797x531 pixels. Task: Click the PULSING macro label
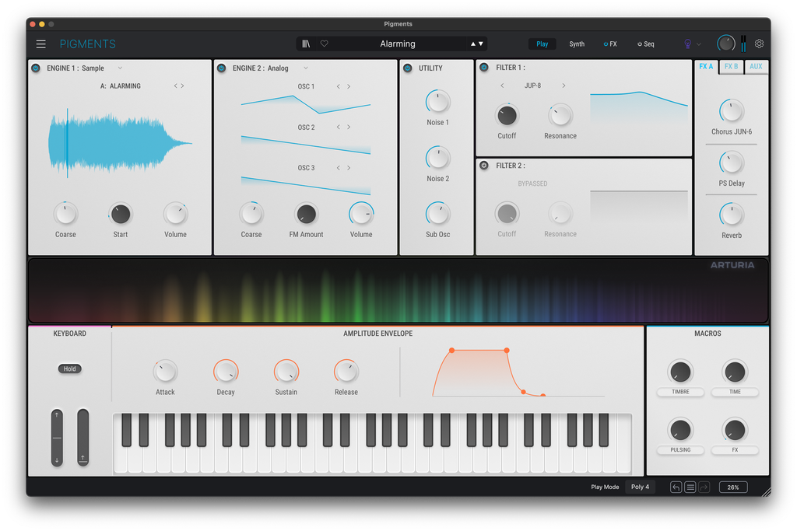pos(680,450)
